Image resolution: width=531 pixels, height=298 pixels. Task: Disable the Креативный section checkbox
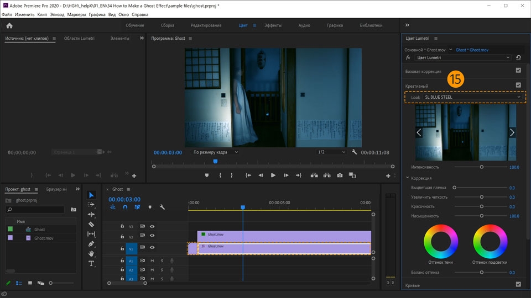[518, 86]
